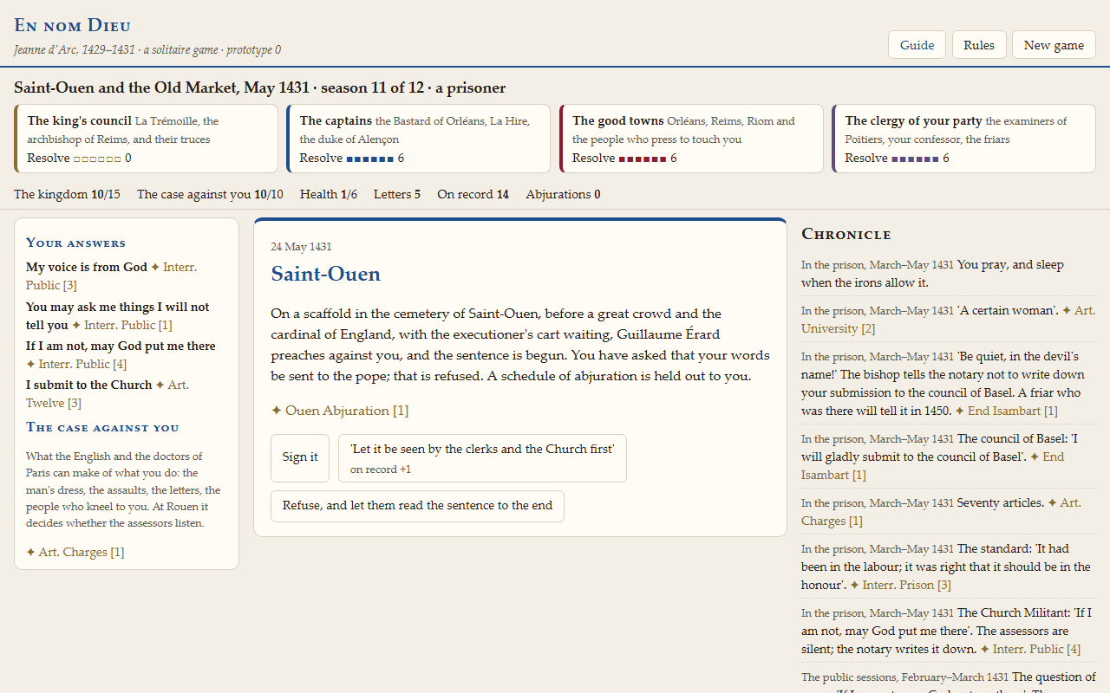Click the 'Saint-Ouen' event title
This screenshot has height=693, width=1110.
(326, 274)
